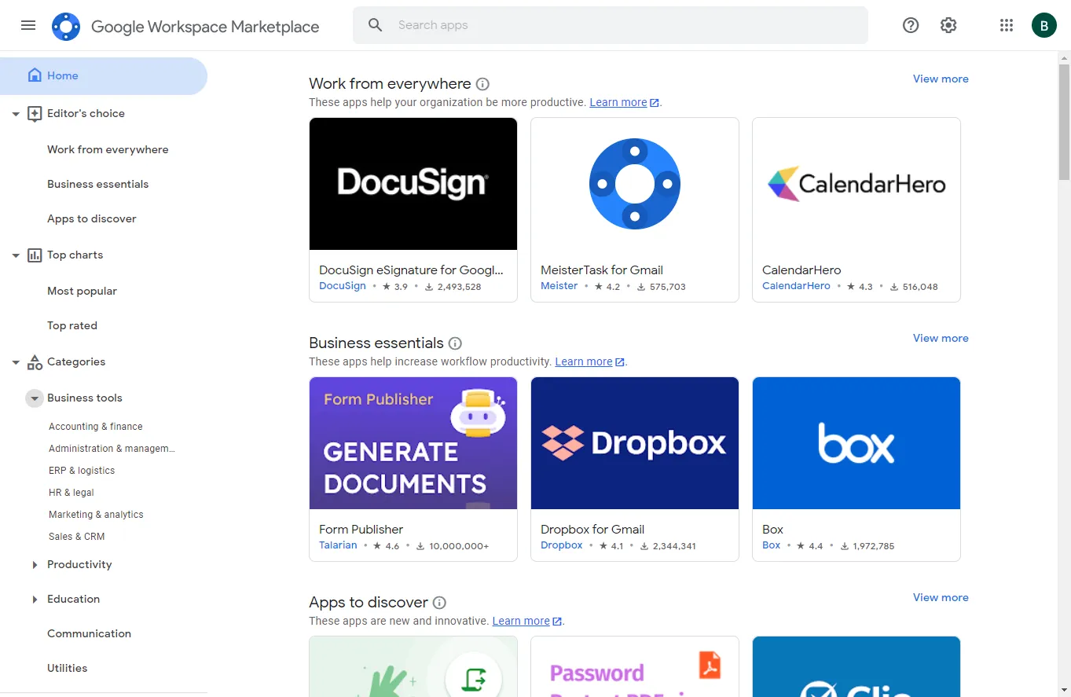Go to Home in the sidebar
The image size is (1071, 697).
click(x=63, y=76)
